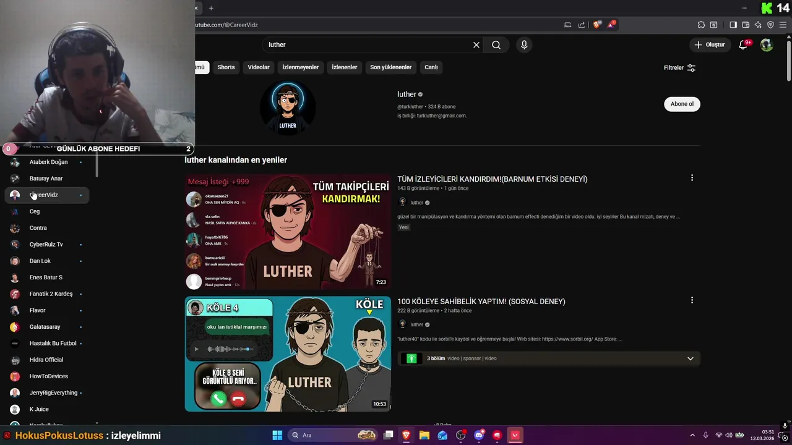The width and height of the screenshot is (792, 445).
Task: Open CareerVidz subscription in sidebar
Action: [x=47, y=195]
